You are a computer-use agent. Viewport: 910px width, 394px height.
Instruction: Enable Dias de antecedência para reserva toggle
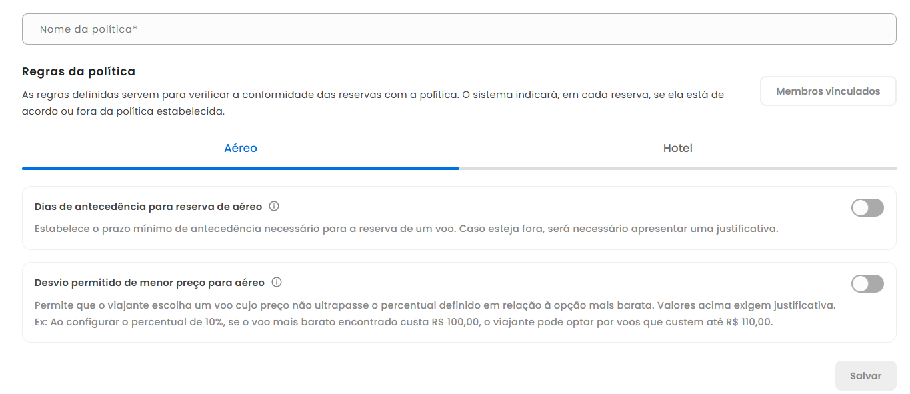point(867,208)
